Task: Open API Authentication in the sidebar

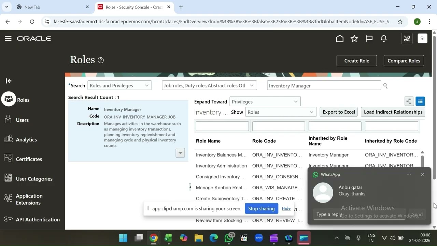Action: [x=38, y=219]
